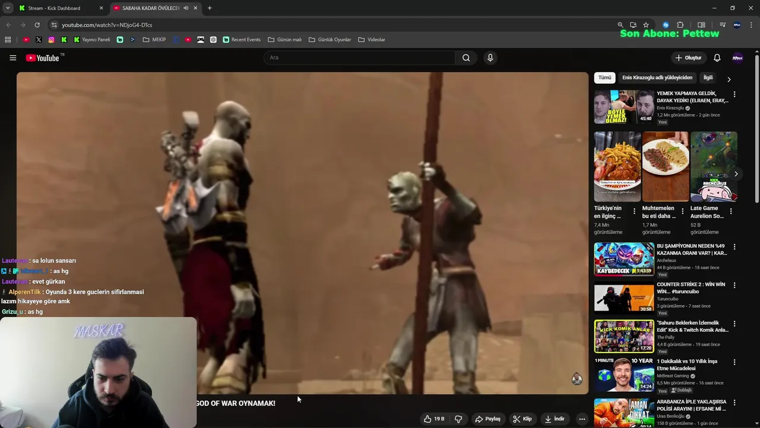The height and width of the screenshot is (428, 760).
Task: Expand the filter chips with right arrow
Action: [x=729, y=79]
